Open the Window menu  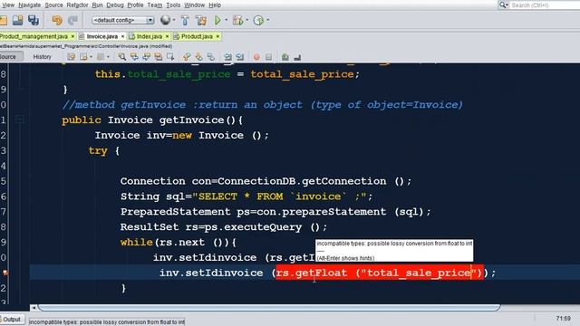(194, 5)
